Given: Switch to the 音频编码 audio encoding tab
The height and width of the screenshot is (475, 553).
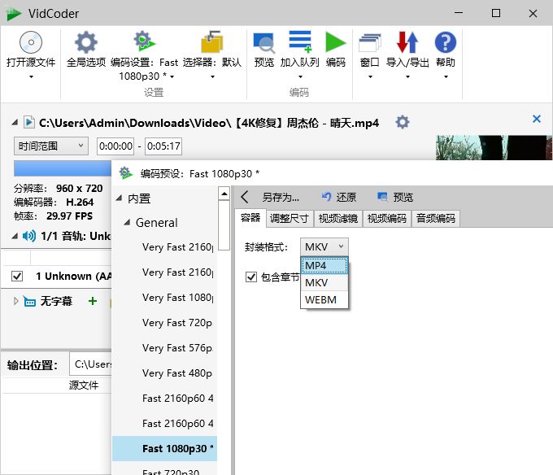Looking at the screenshot, I should point(436,219).
